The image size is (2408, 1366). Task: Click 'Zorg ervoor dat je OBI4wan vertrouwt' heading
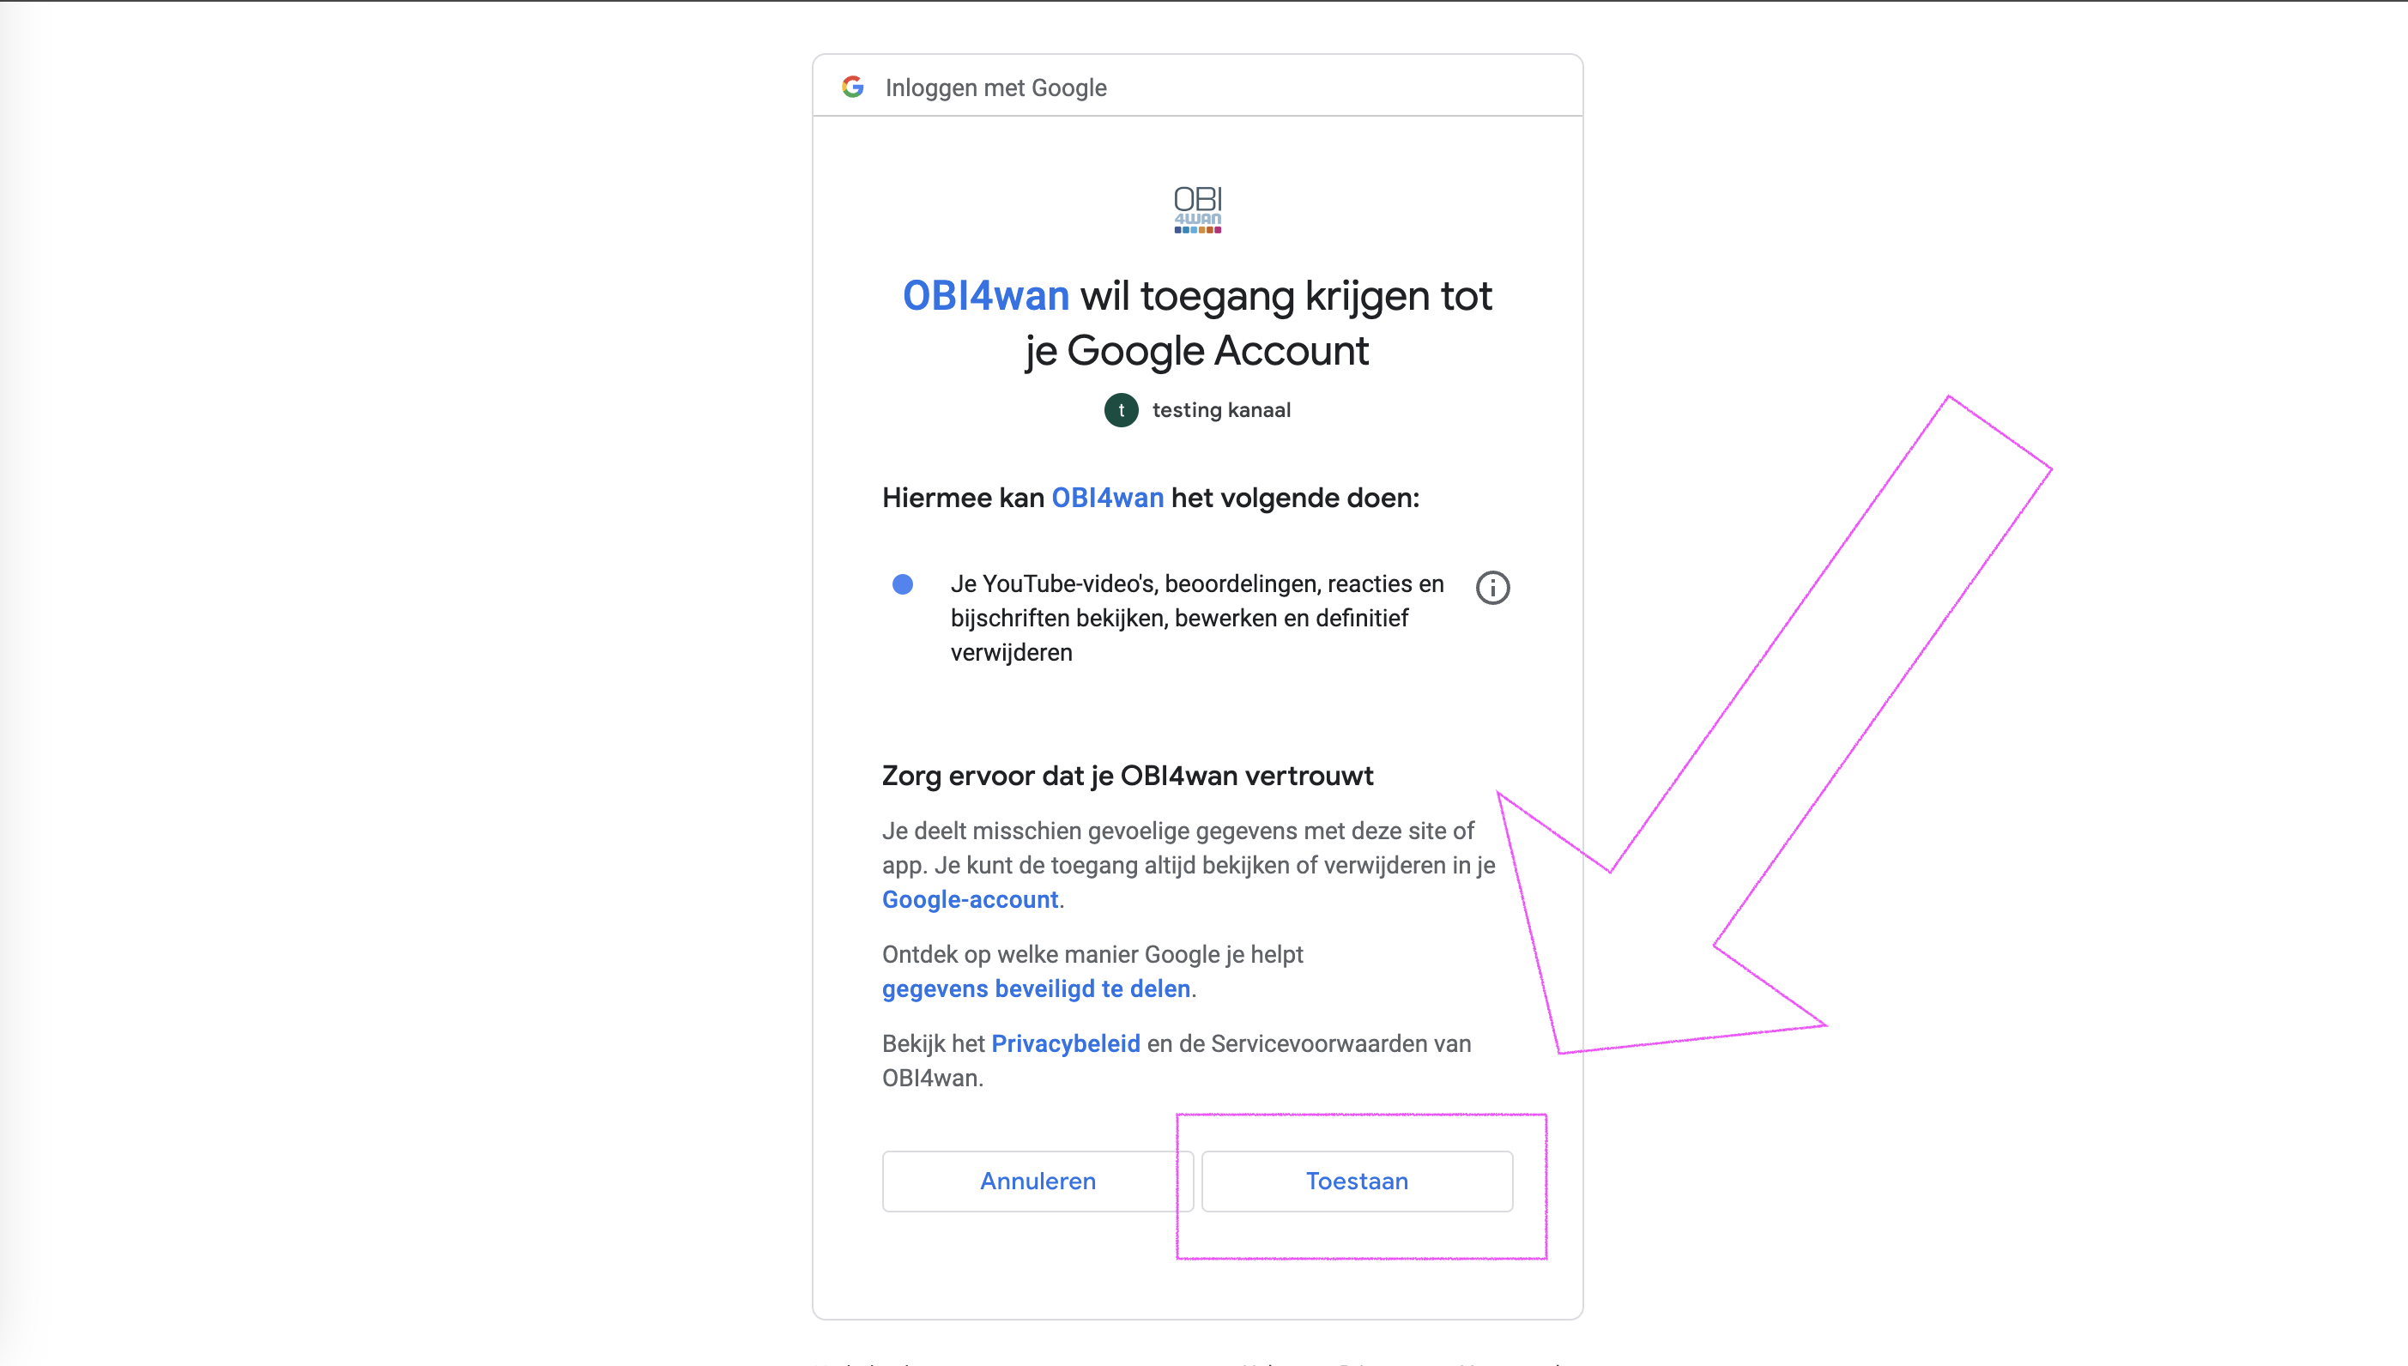(x=1127, y=776)
